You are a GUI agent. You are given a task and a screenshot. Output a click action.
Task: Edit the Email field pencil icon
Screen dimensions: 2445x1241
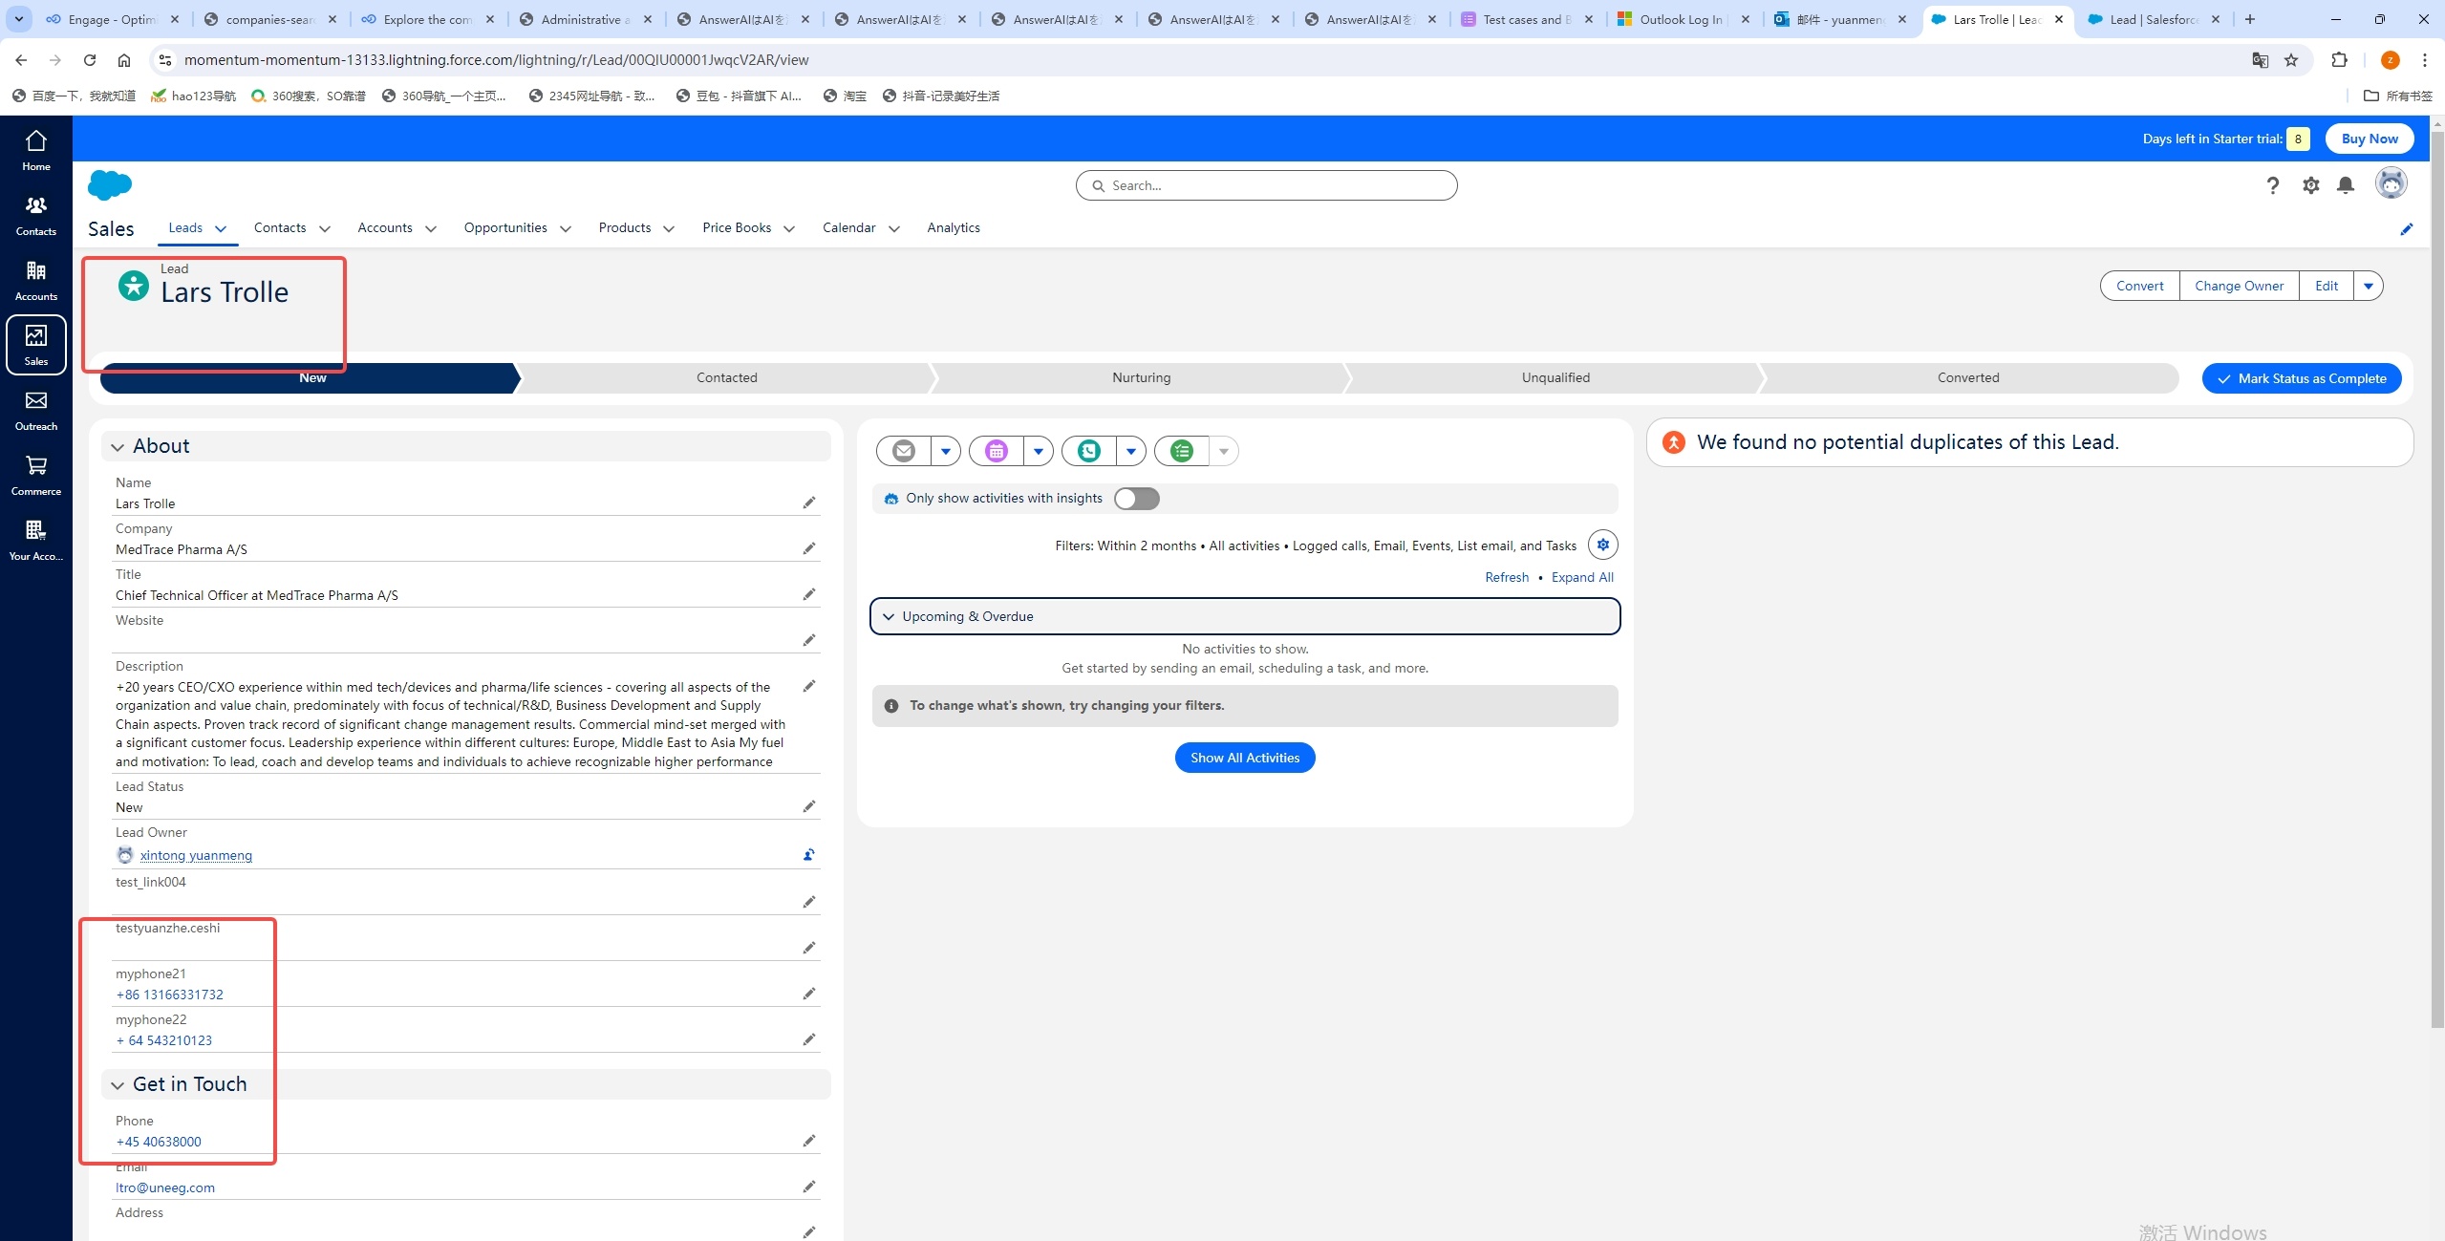[x=809, y=1187]
